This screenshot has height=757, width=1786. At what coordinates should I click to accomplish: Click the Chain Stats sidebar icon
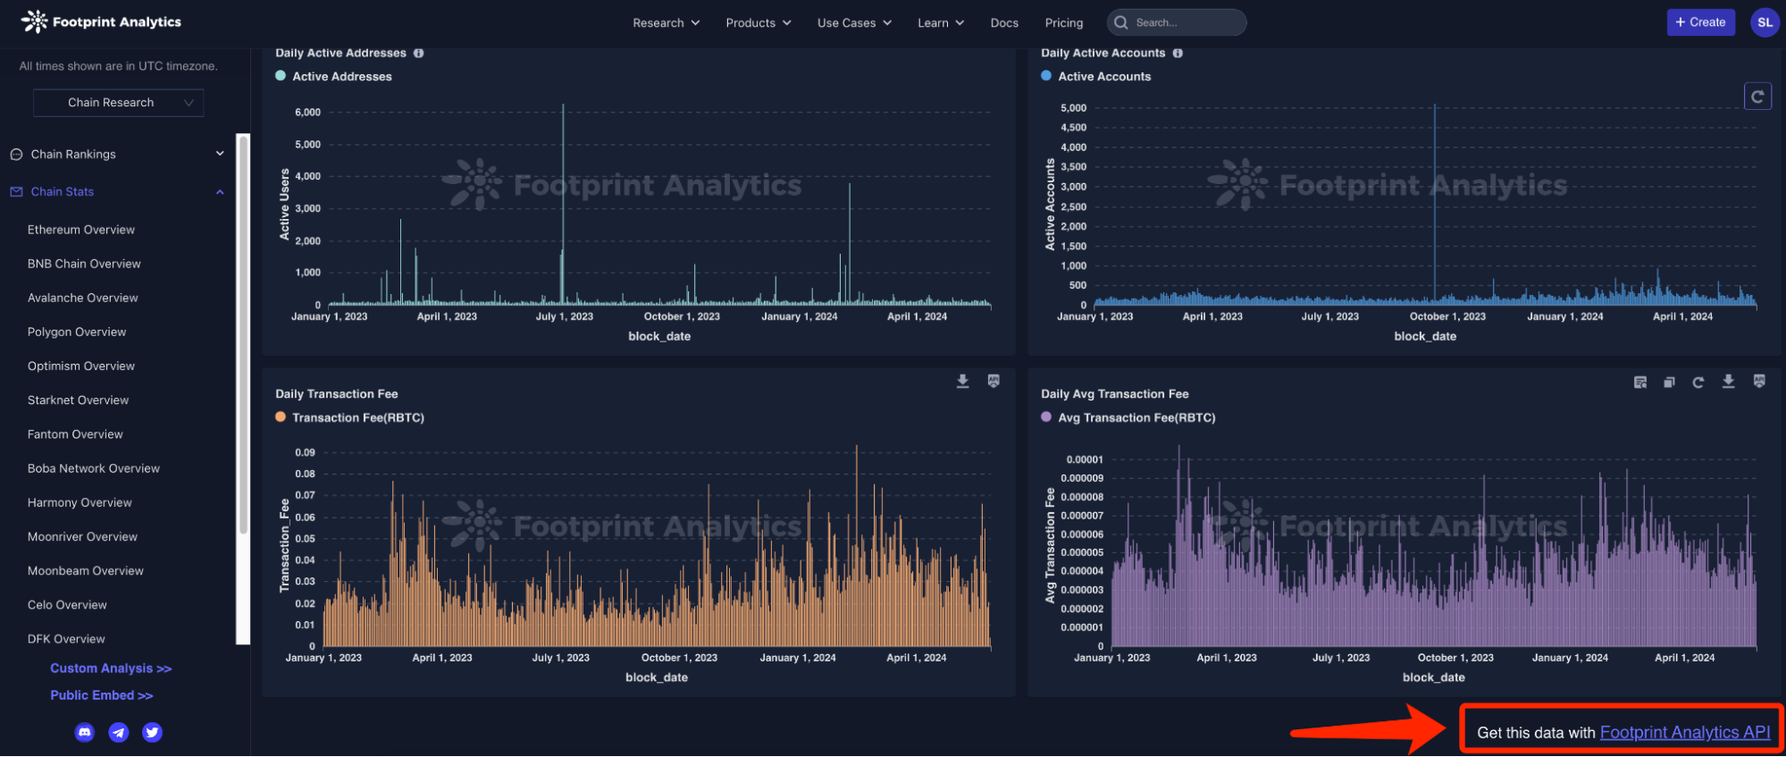coord(16,192)
